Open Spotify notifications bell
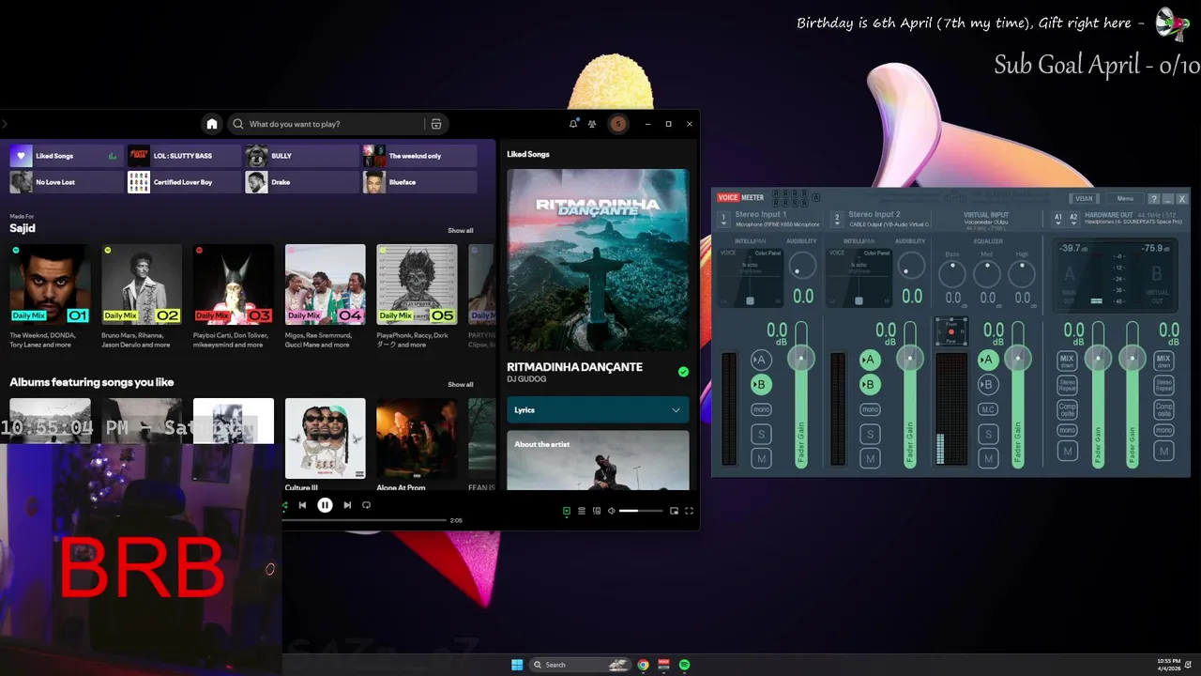 click(573, 124)
